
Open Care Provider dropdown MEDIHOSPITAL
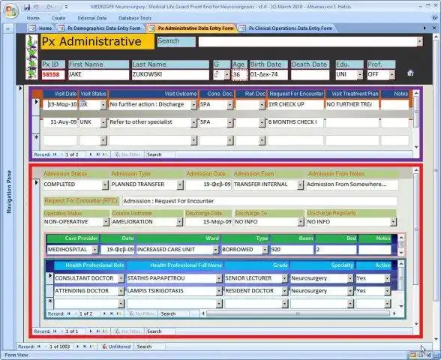point(94,250)
